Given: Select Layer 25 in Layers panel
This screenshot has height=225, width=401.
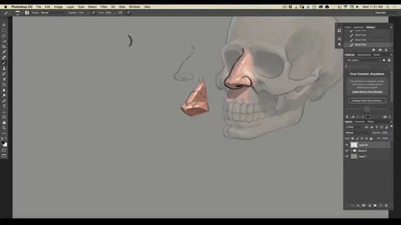Looking at the screenshot, I should [x=367, y=144].
